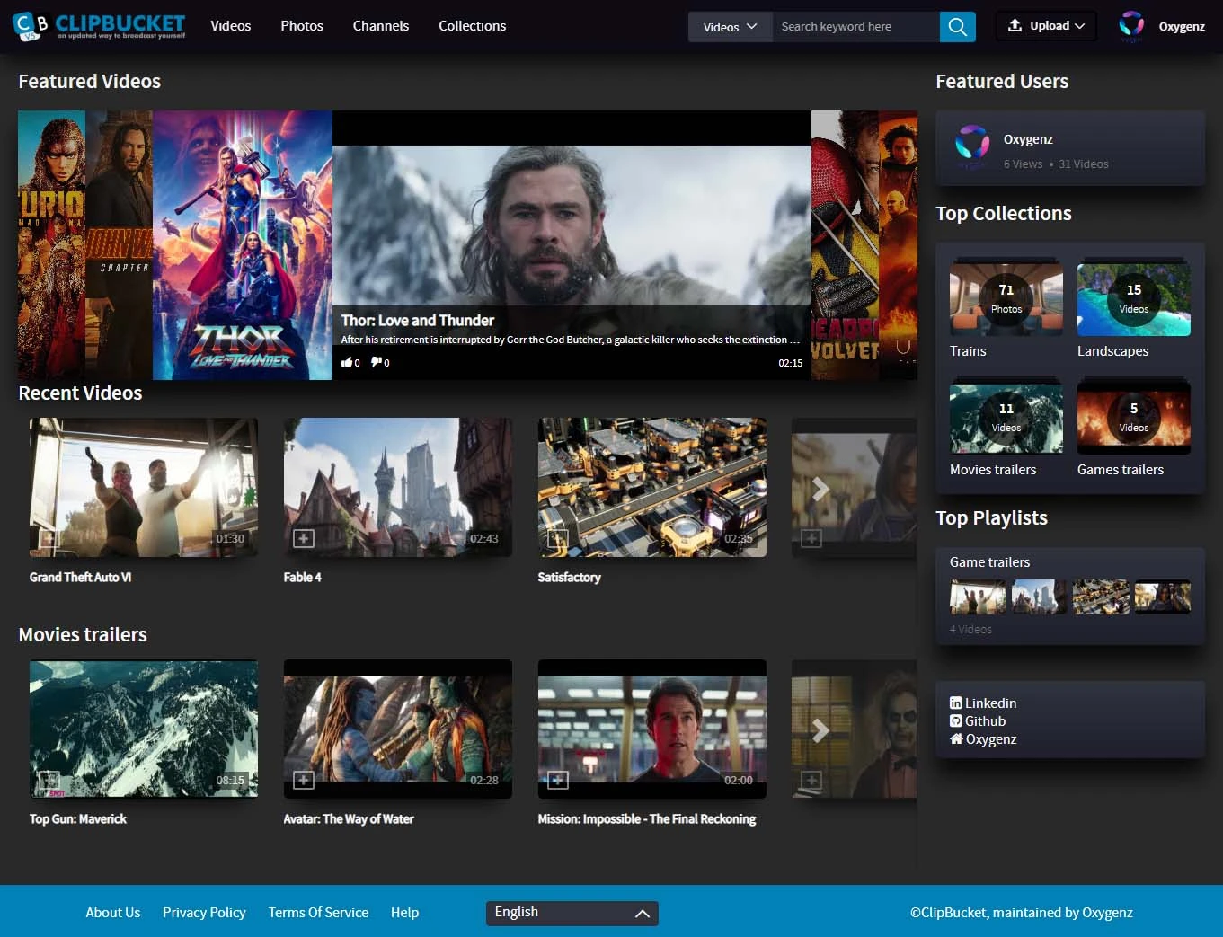Click plus icon on Avatar thumbnail
1223x937 pixels.
304,780
